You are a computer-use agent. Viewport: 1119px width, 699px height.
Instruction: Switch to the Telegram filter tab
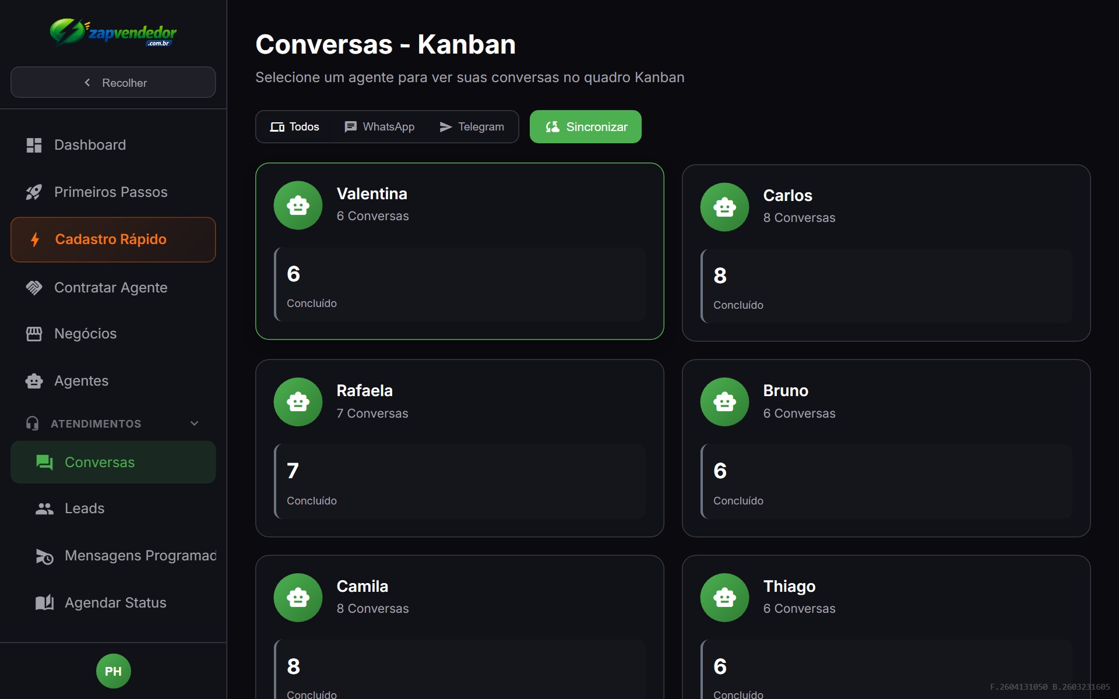coord(471,126)
